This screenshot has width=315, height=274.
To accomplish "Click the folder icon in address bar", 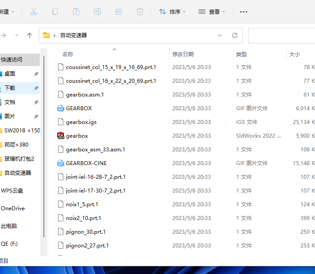I will coord(47,35).
